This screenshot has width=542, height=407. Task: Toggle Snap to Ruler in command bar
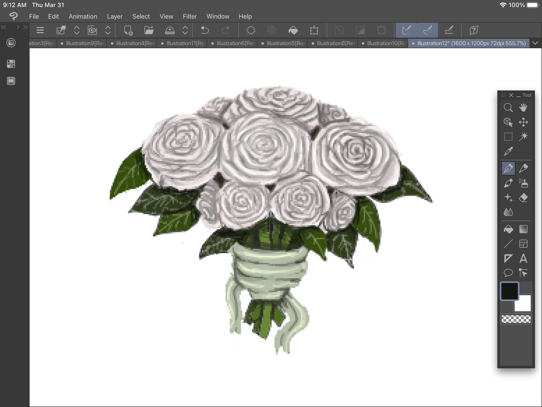coord(406,30)
